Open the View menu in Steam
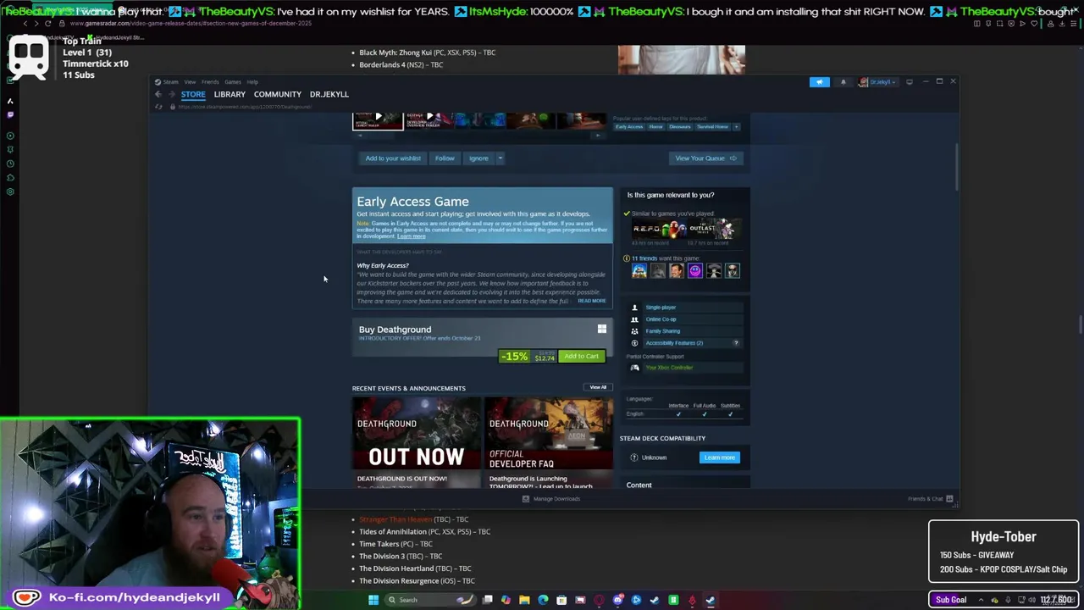 click(x=191, y=82)
